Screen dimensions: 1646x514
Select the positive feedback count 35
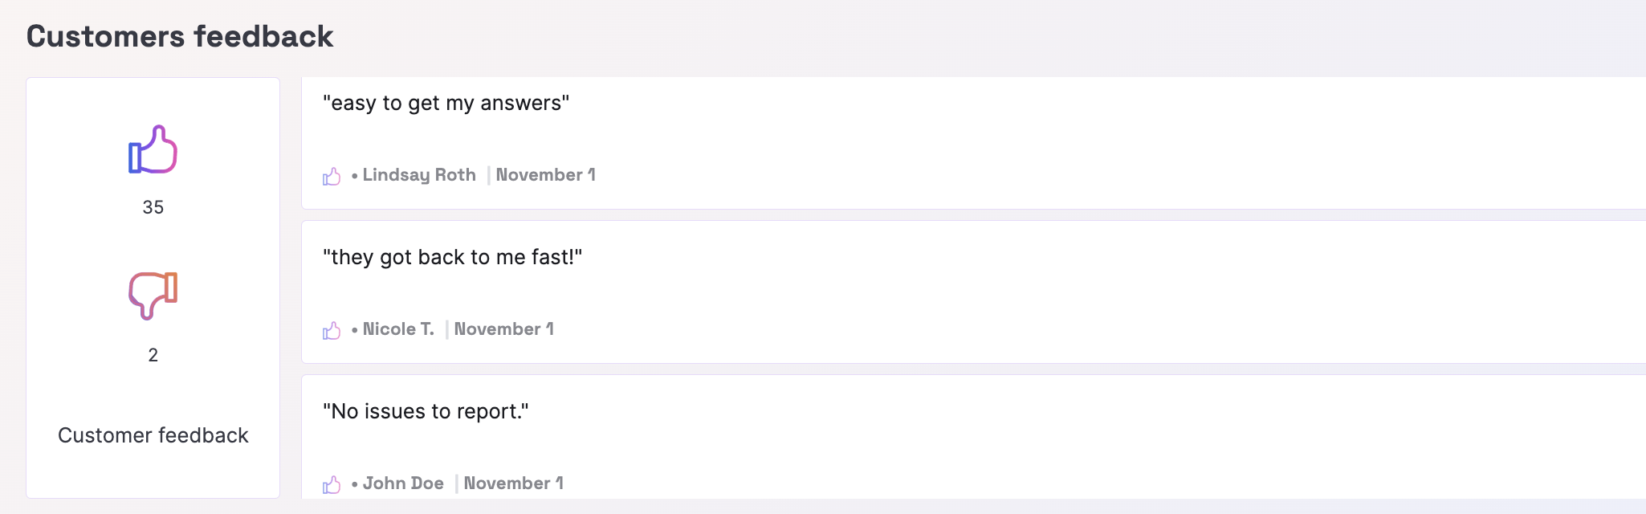tap(153, 207)
